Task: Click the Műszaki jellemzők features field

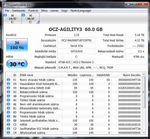Action: (x=101, y=68)
